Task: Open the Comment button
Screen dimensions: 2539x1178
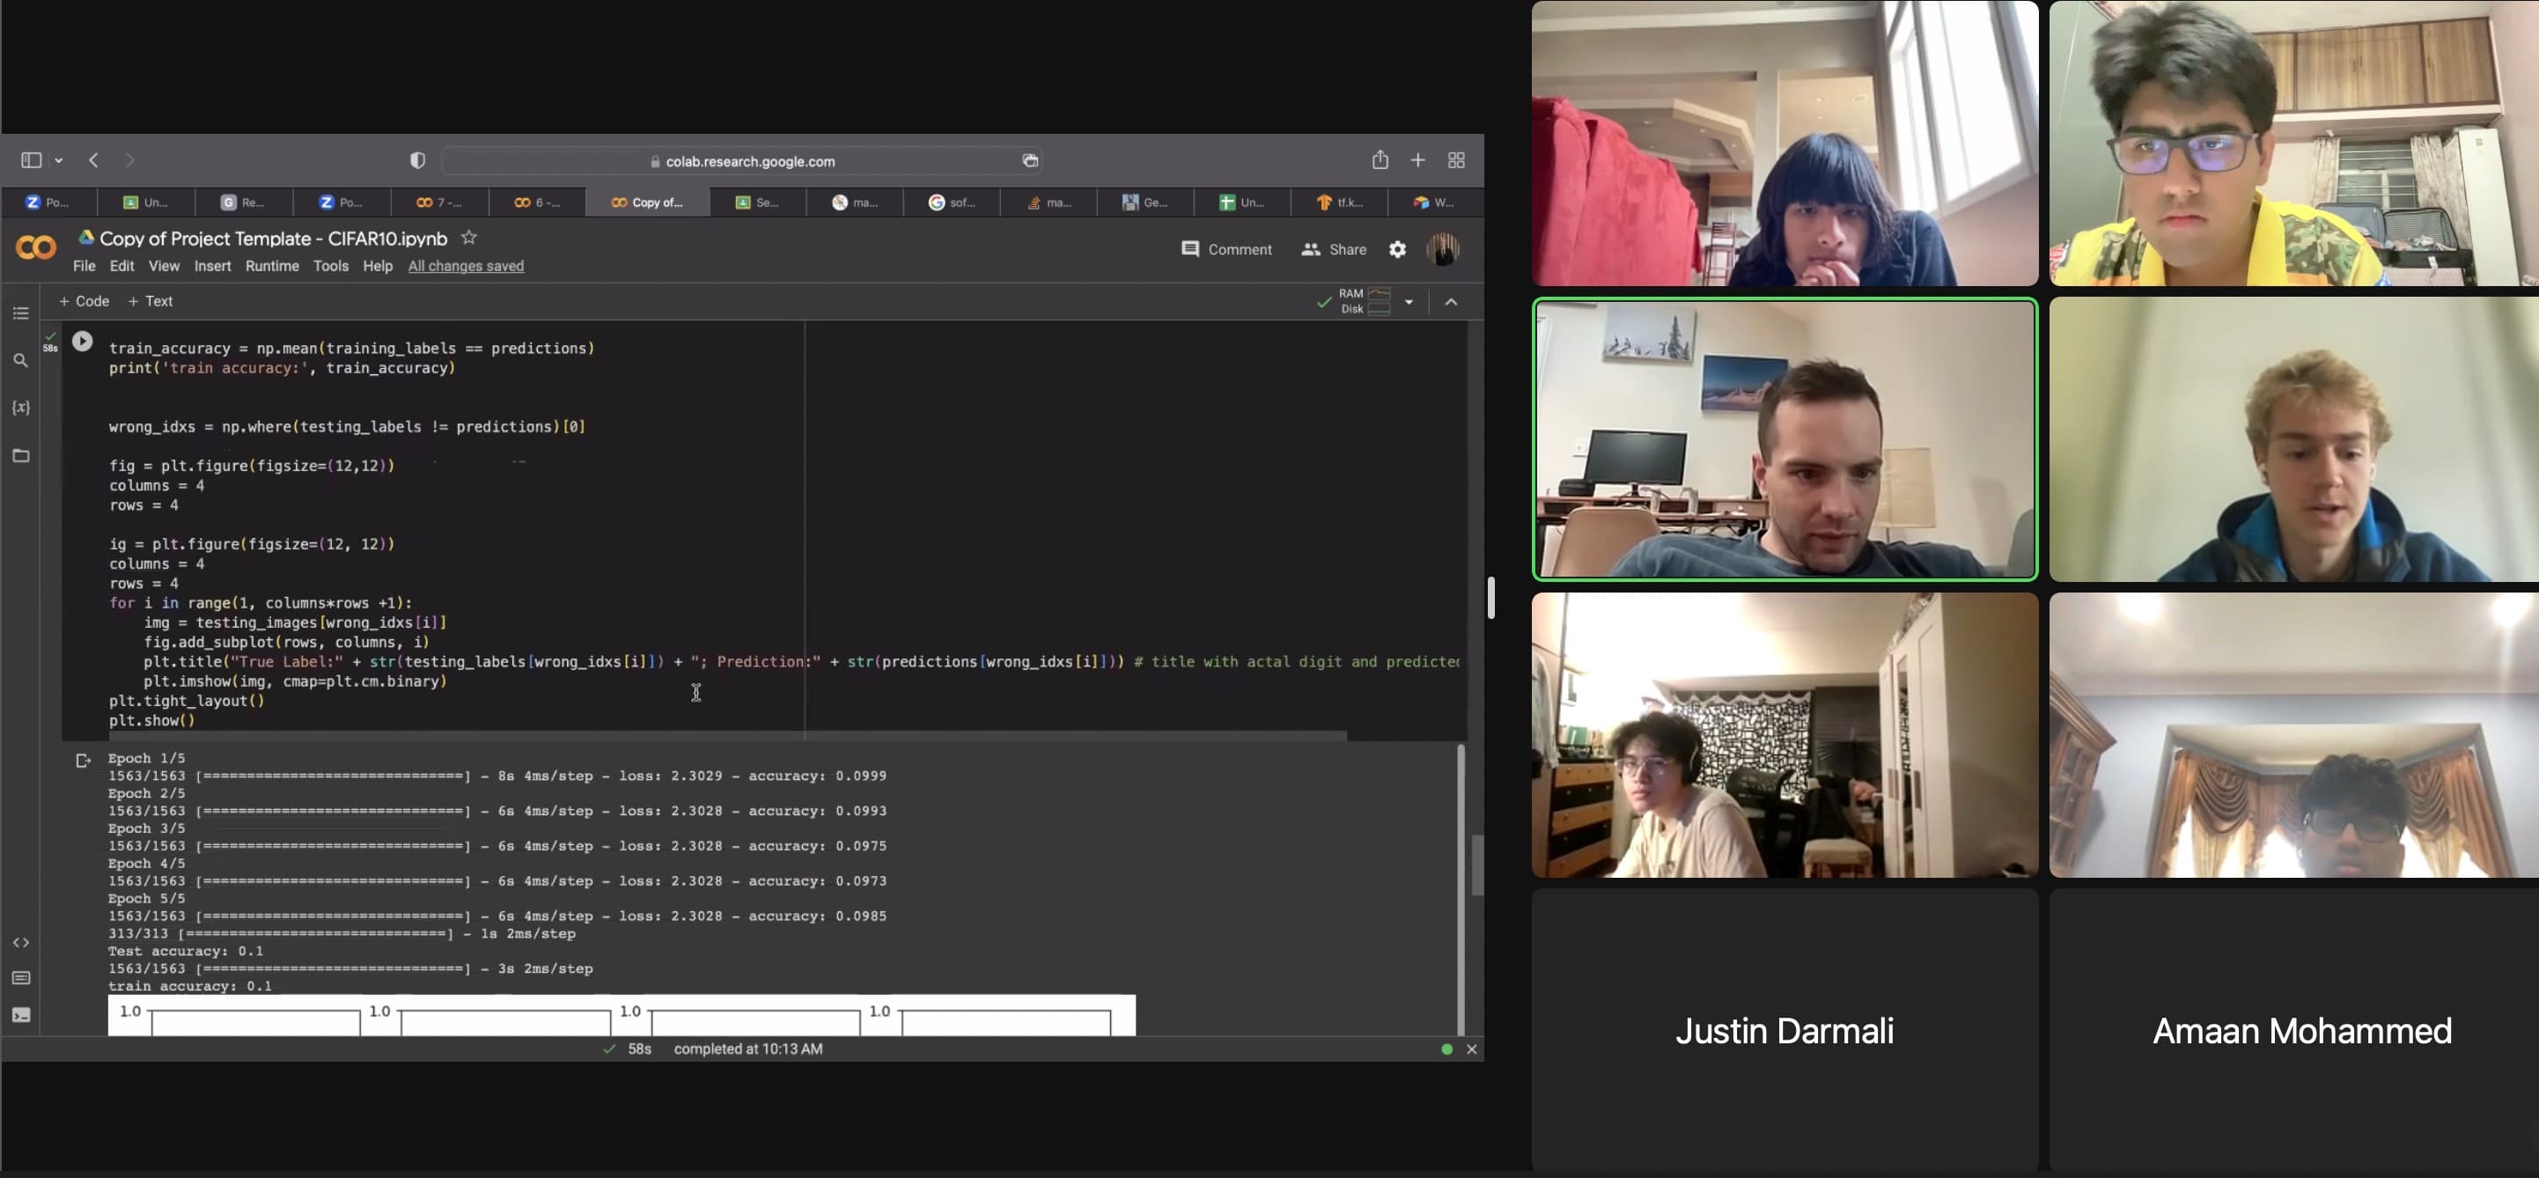Action: [x=1226, y=249]
